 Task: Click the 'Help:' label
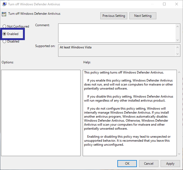87,62
